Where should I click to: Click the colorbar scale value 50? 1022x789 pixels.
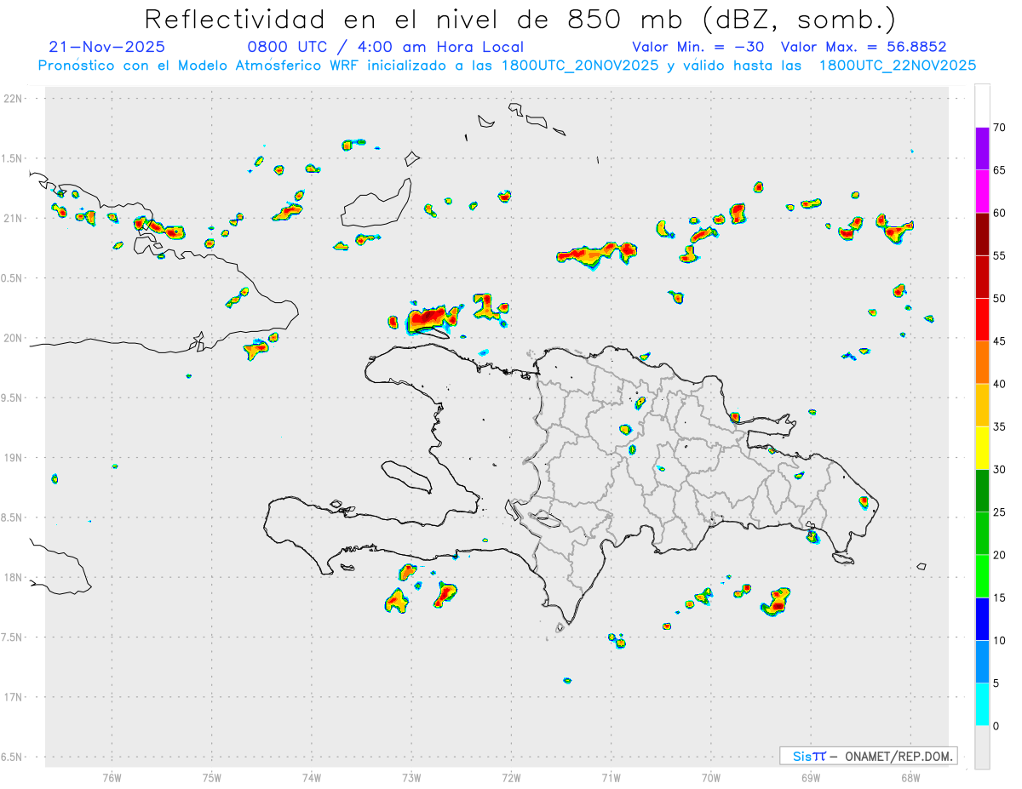coord(1000,299)
